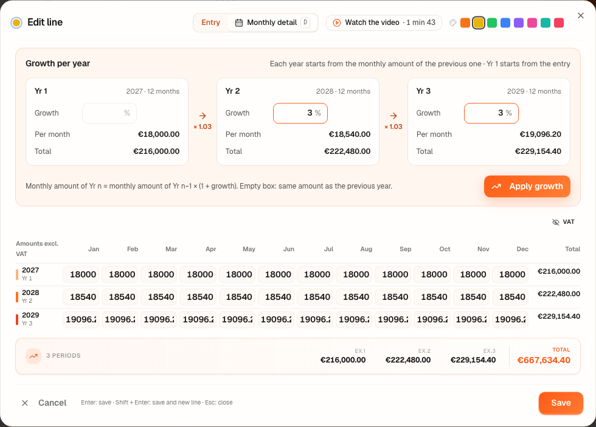Viewport: 596px width, 427px height.
Task: Click the 2029 row total €229,154.40
Action: click(559, 316)
